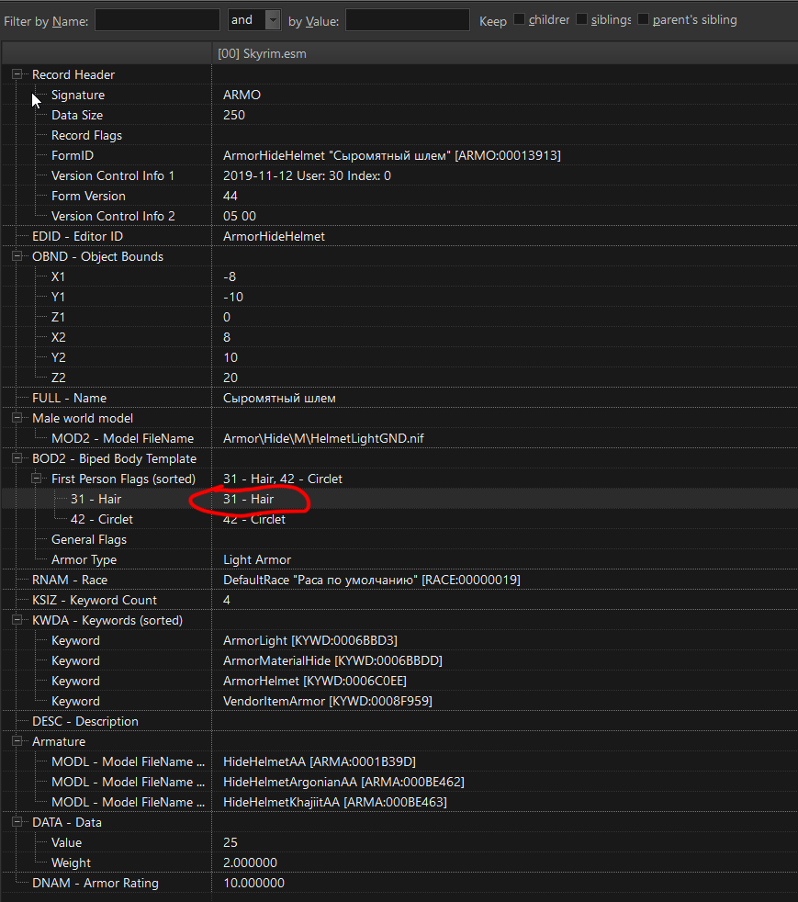Toggle Keep siblings checkbox
This screenshot has width=798, height=902.
pos(581,19)
